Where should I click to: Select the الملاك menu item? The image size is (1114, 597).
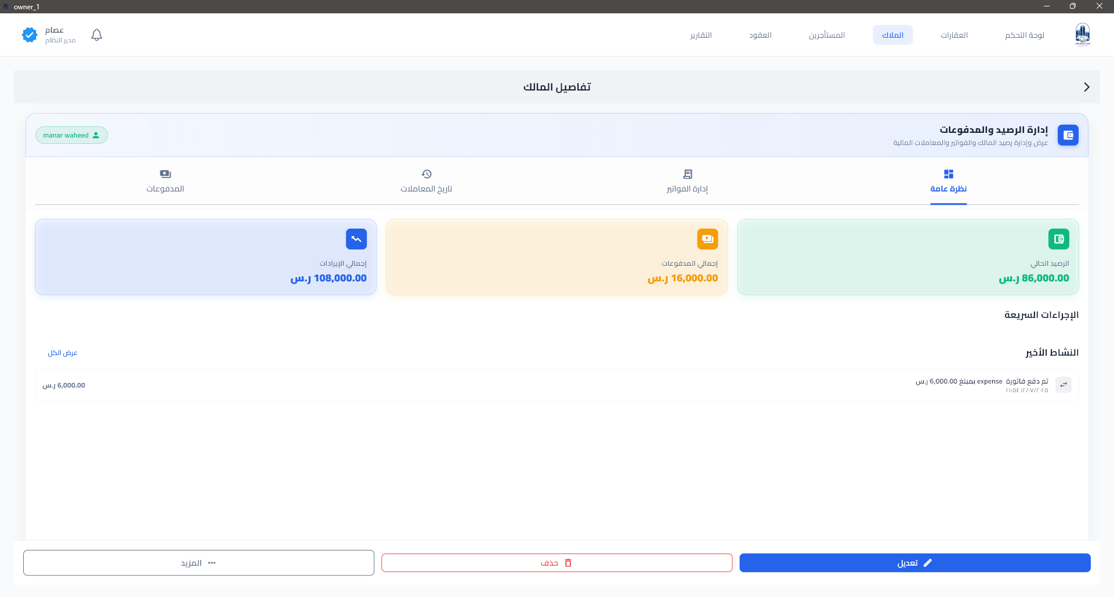point(892,35)
